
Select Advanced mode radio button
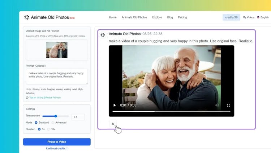[x=53, y=123]
